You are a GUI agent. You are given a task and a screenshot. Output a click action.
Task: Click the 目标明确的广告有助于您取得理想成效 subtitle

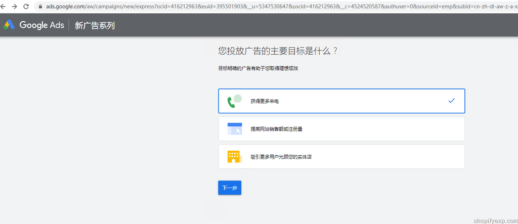tap(258, 68)
